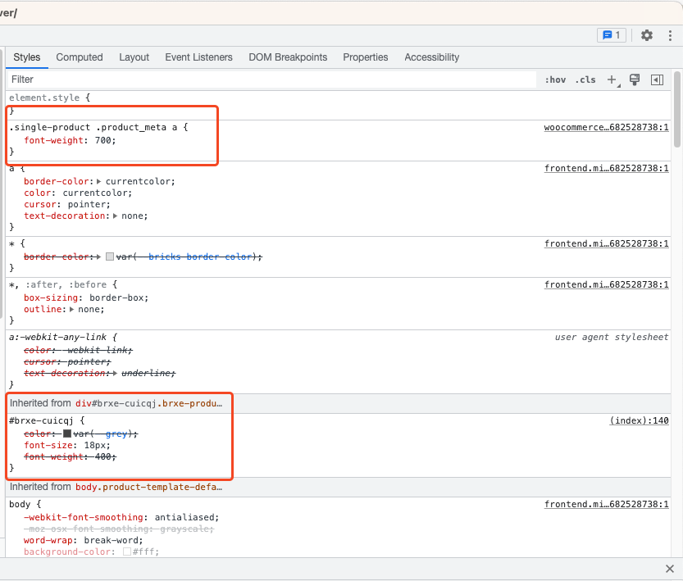Show the Computed Styles sidebar icon
Image resolution: width=683 pixels, height=581 pixels.
657,79
